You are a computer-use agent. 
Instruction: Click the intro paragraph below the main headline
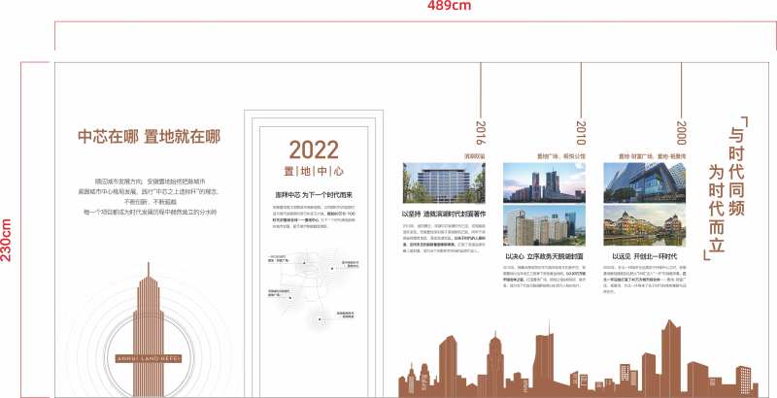coord(149,197)
